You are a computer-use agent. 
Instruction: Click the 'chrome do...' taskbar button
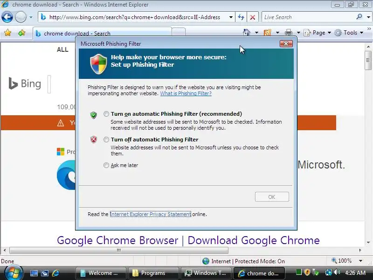(259, 273)
